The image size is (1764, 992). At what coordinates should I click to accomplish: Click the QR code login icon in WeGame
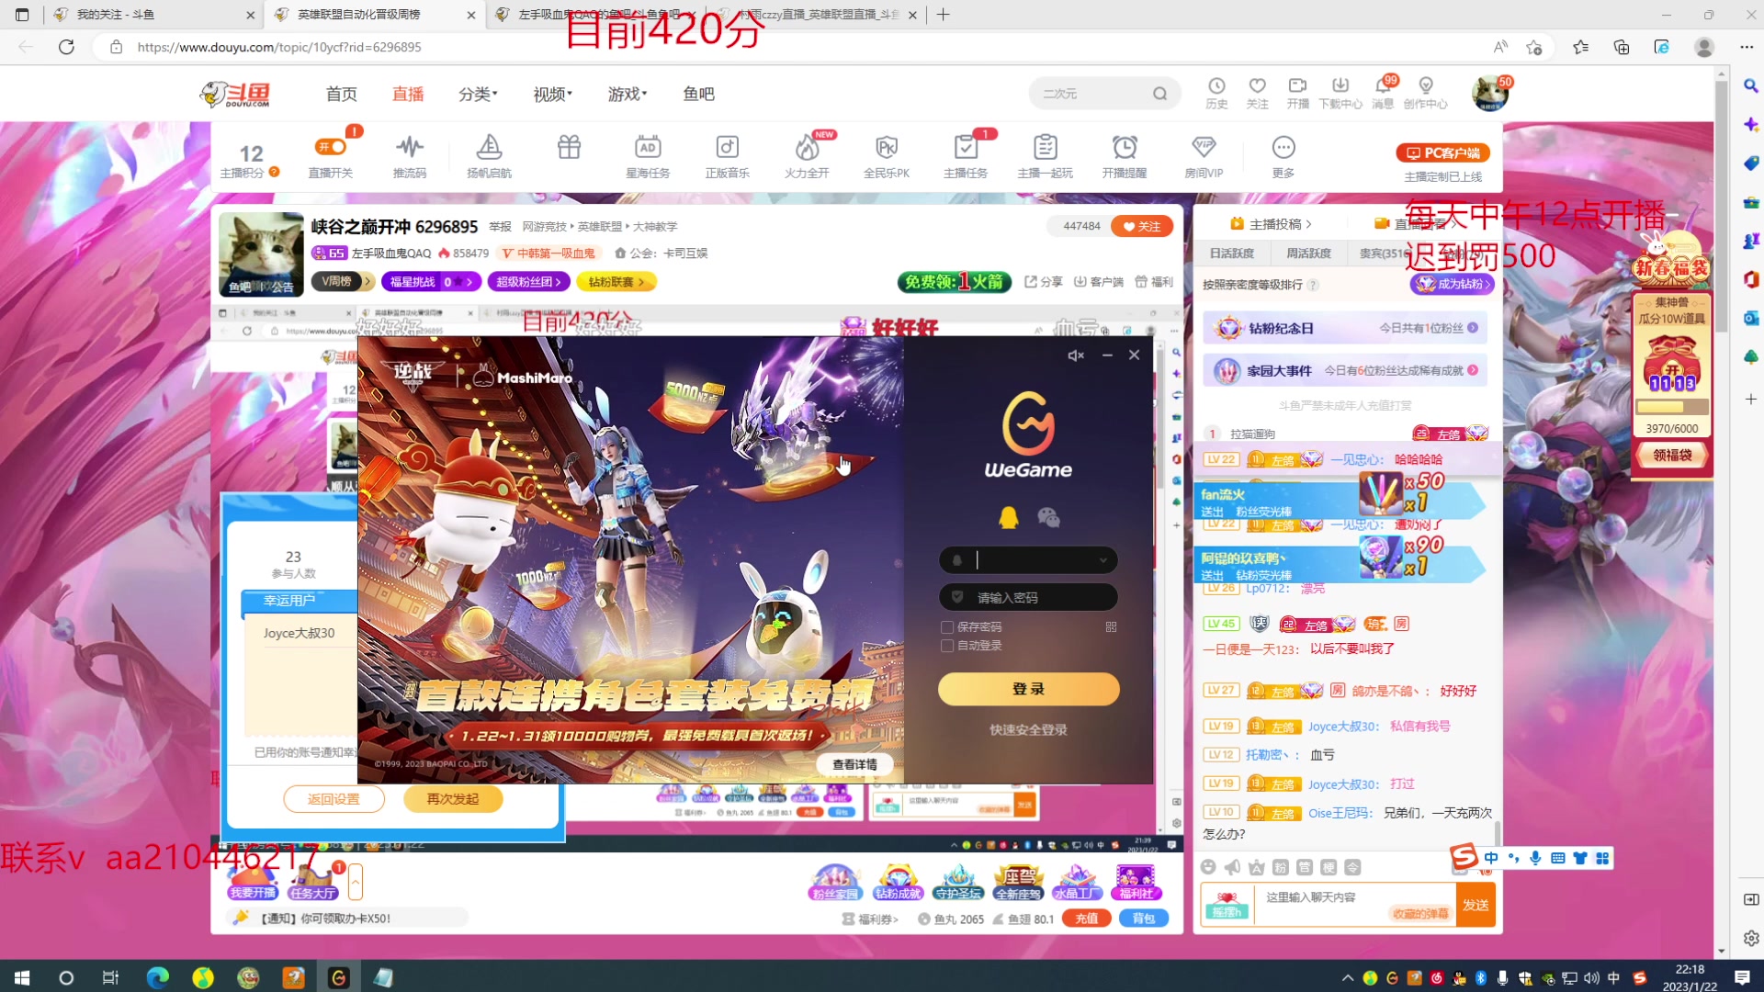tap(1111, 627)
